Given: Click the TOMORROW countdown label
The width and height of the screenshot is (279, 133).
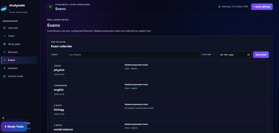Looking at the screenshot, I should [x=60, y=85].
